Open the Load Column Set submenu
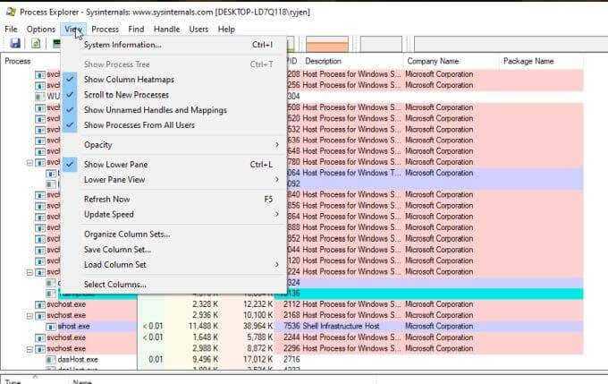 [x=173, y=265]
